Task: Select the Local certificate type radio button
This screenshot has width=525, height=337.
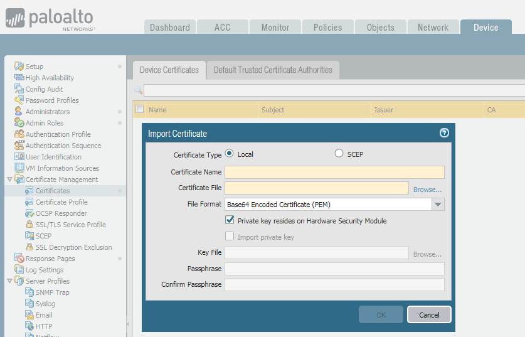Action: coord(229,154)
